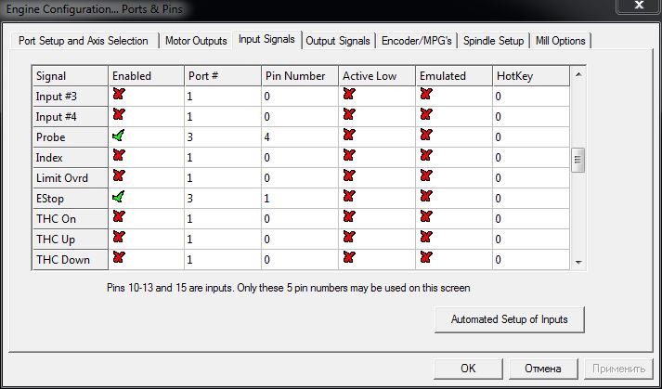Toggle Emulated setting for Input #4
This screenshot has width=662, height=389.
pos(426,115)
